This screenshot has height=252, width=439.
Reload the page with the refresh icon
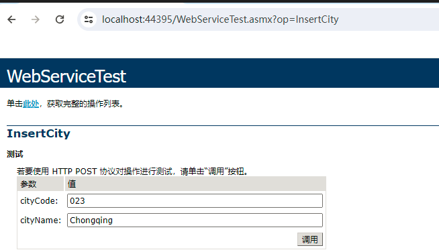[x=60, y=19]
